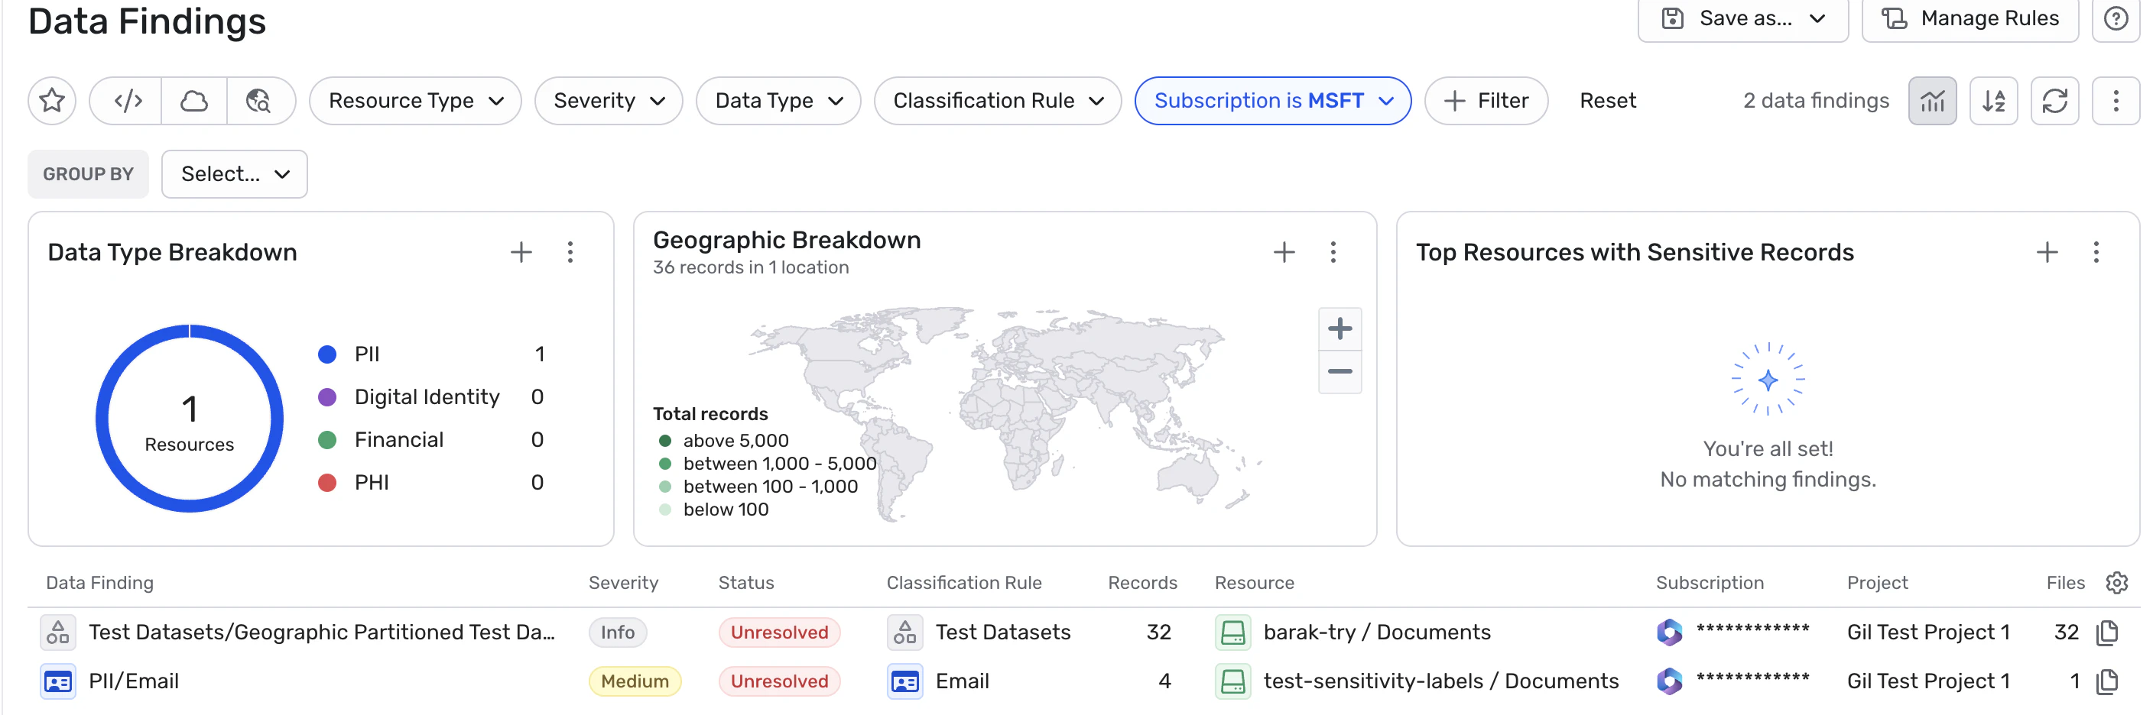Image resolution: width=2153 pixels, height=715 pixels.
Task: Zoom out on the geographic map
Action: (x=1339, y=372)
